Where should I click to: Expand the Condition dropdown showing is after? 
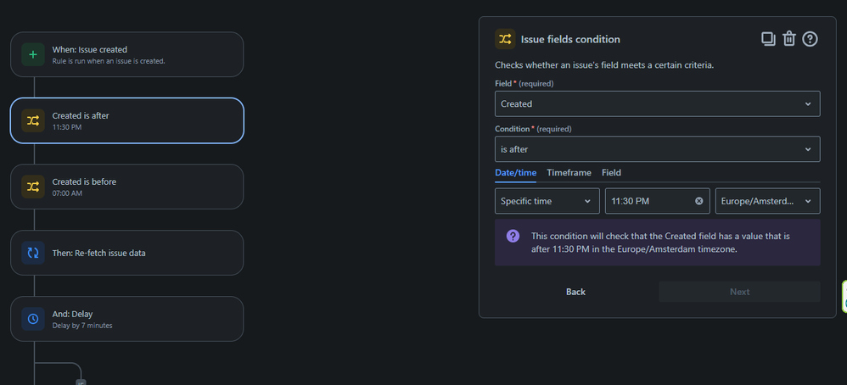point(657,149)
